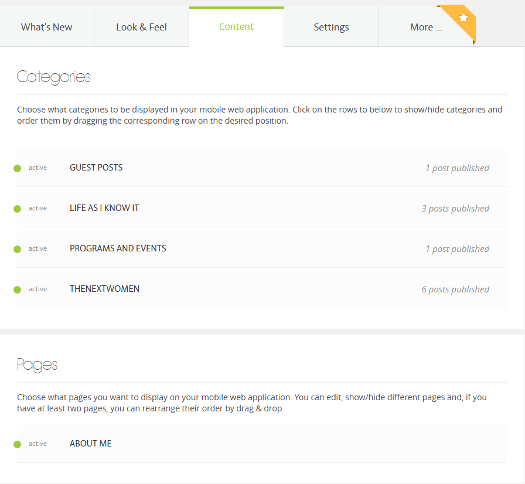This screenshot has height=484, width=525.
Task: Toggle LIFE AS I KNOW IT status dot
Action: (x=18, y=209)
